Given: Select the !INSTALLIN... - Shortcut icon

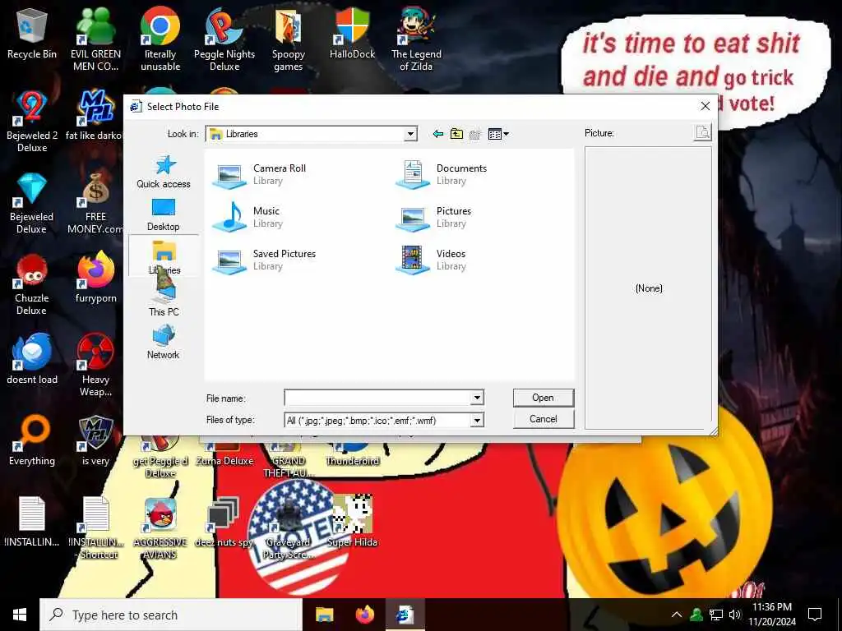Looking at the screenshot, I should tap(95, 528).
